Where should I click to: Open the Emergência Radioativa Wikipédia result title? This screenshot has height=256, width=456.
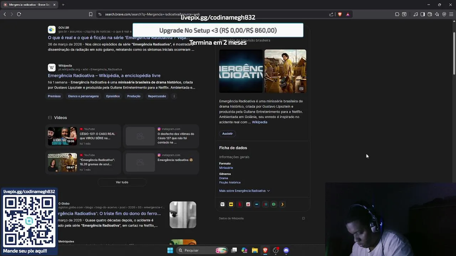click(104, 76)
